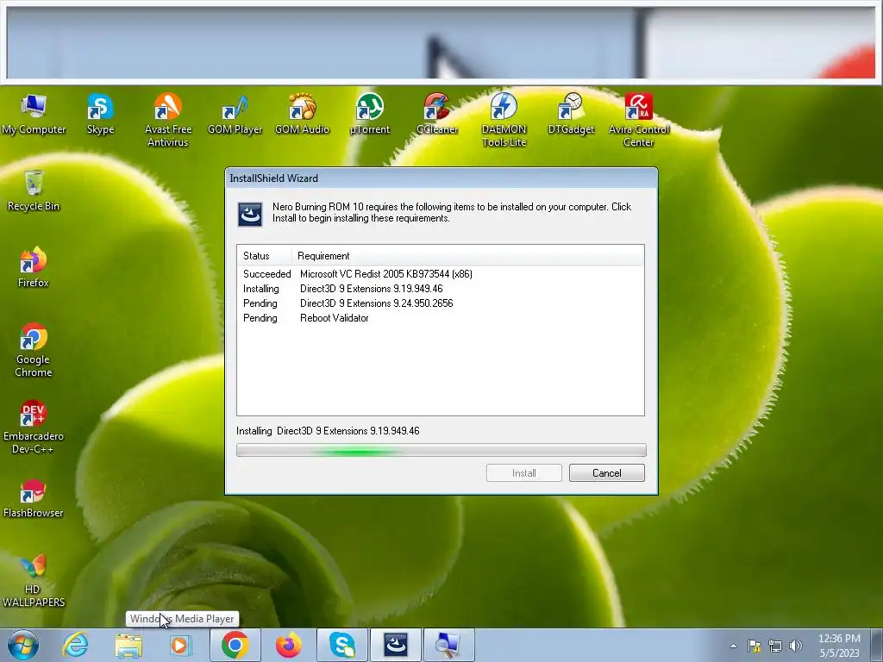
Task: Select the Avira Control Center icon
Action: coord(639,121)
